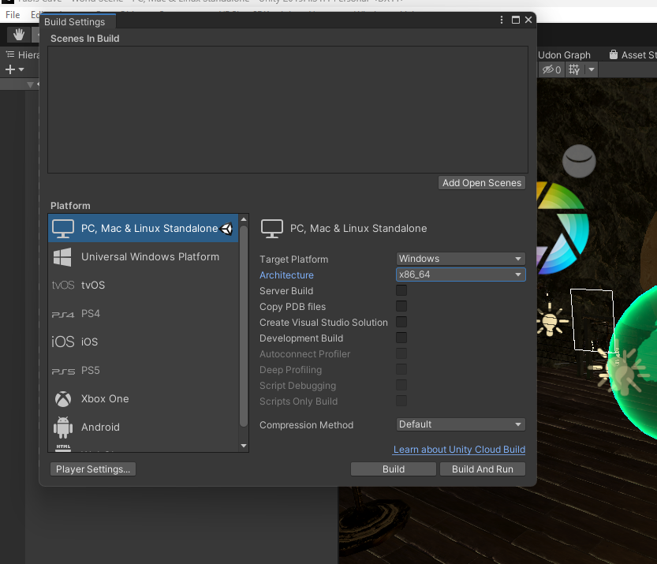Select PS5 platform
The width and height of the screenshot is (657, 564).
pos(144,371)
